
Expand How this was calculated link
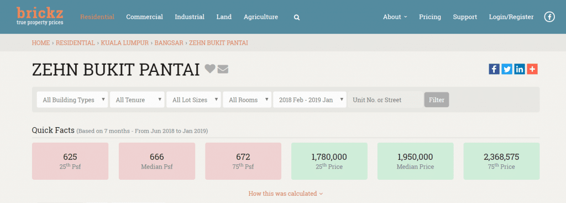click(x=286, y=194)
